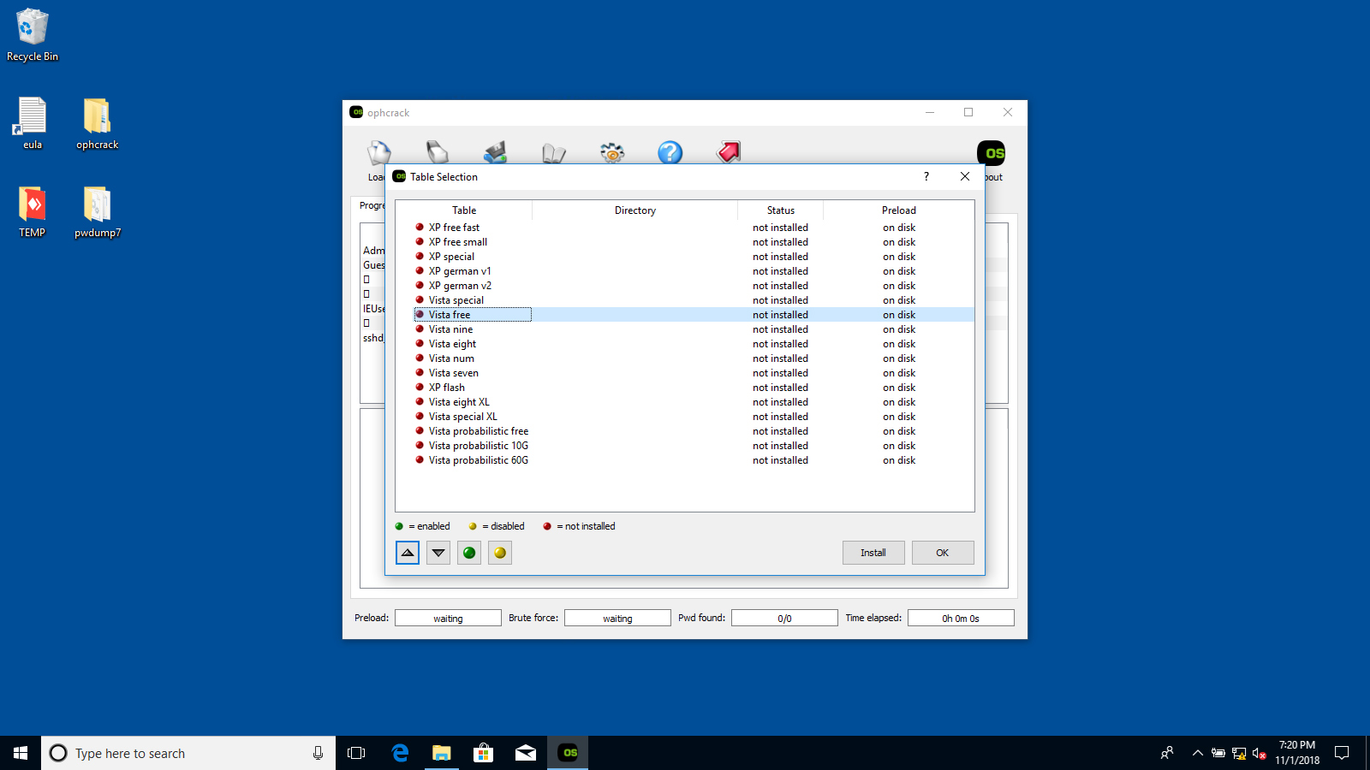Viewport: 1370px width, 770px height.
Task: Click the Brute force waiting status field
Action: click(617, 618)
